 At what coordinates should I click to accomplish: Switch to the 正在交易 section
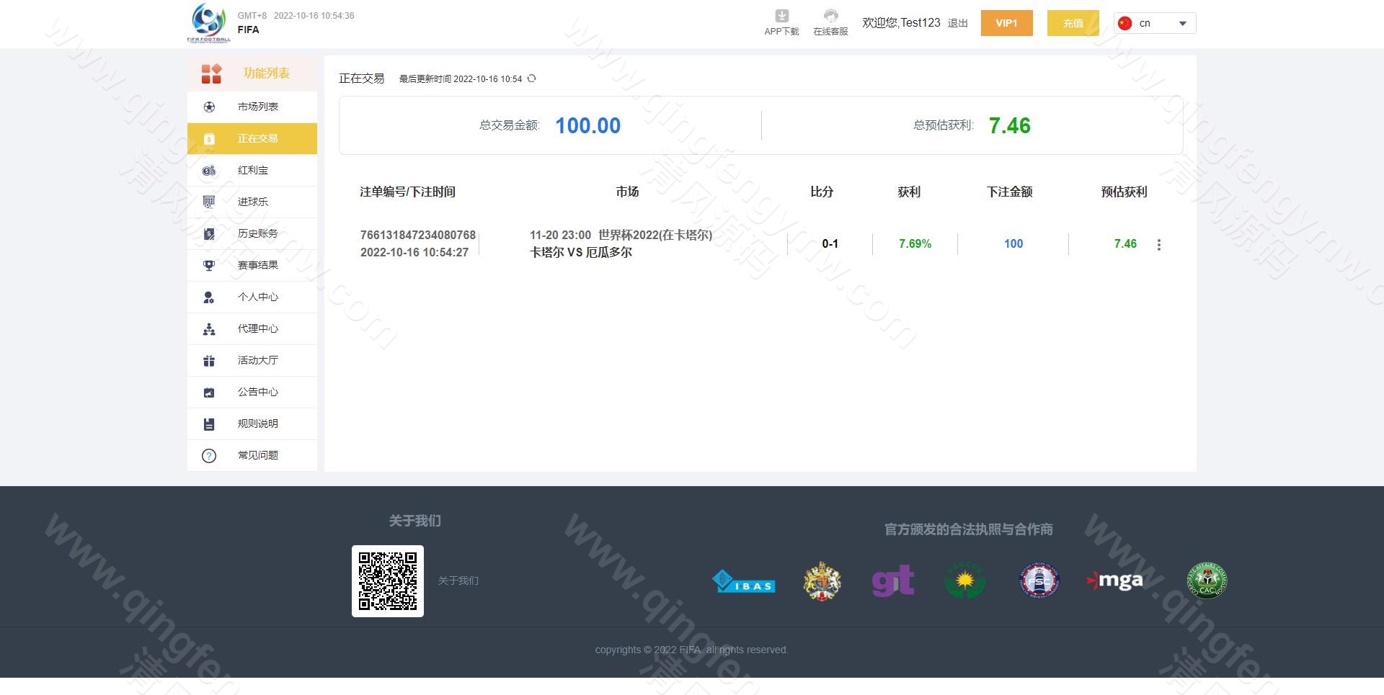pyautogui.click(x=252, y=138)
